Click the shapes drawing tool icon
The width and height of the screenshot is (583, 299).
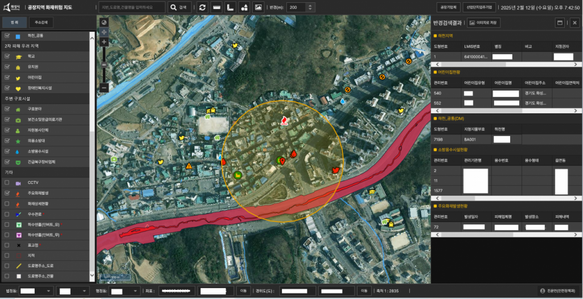point(244,7)
